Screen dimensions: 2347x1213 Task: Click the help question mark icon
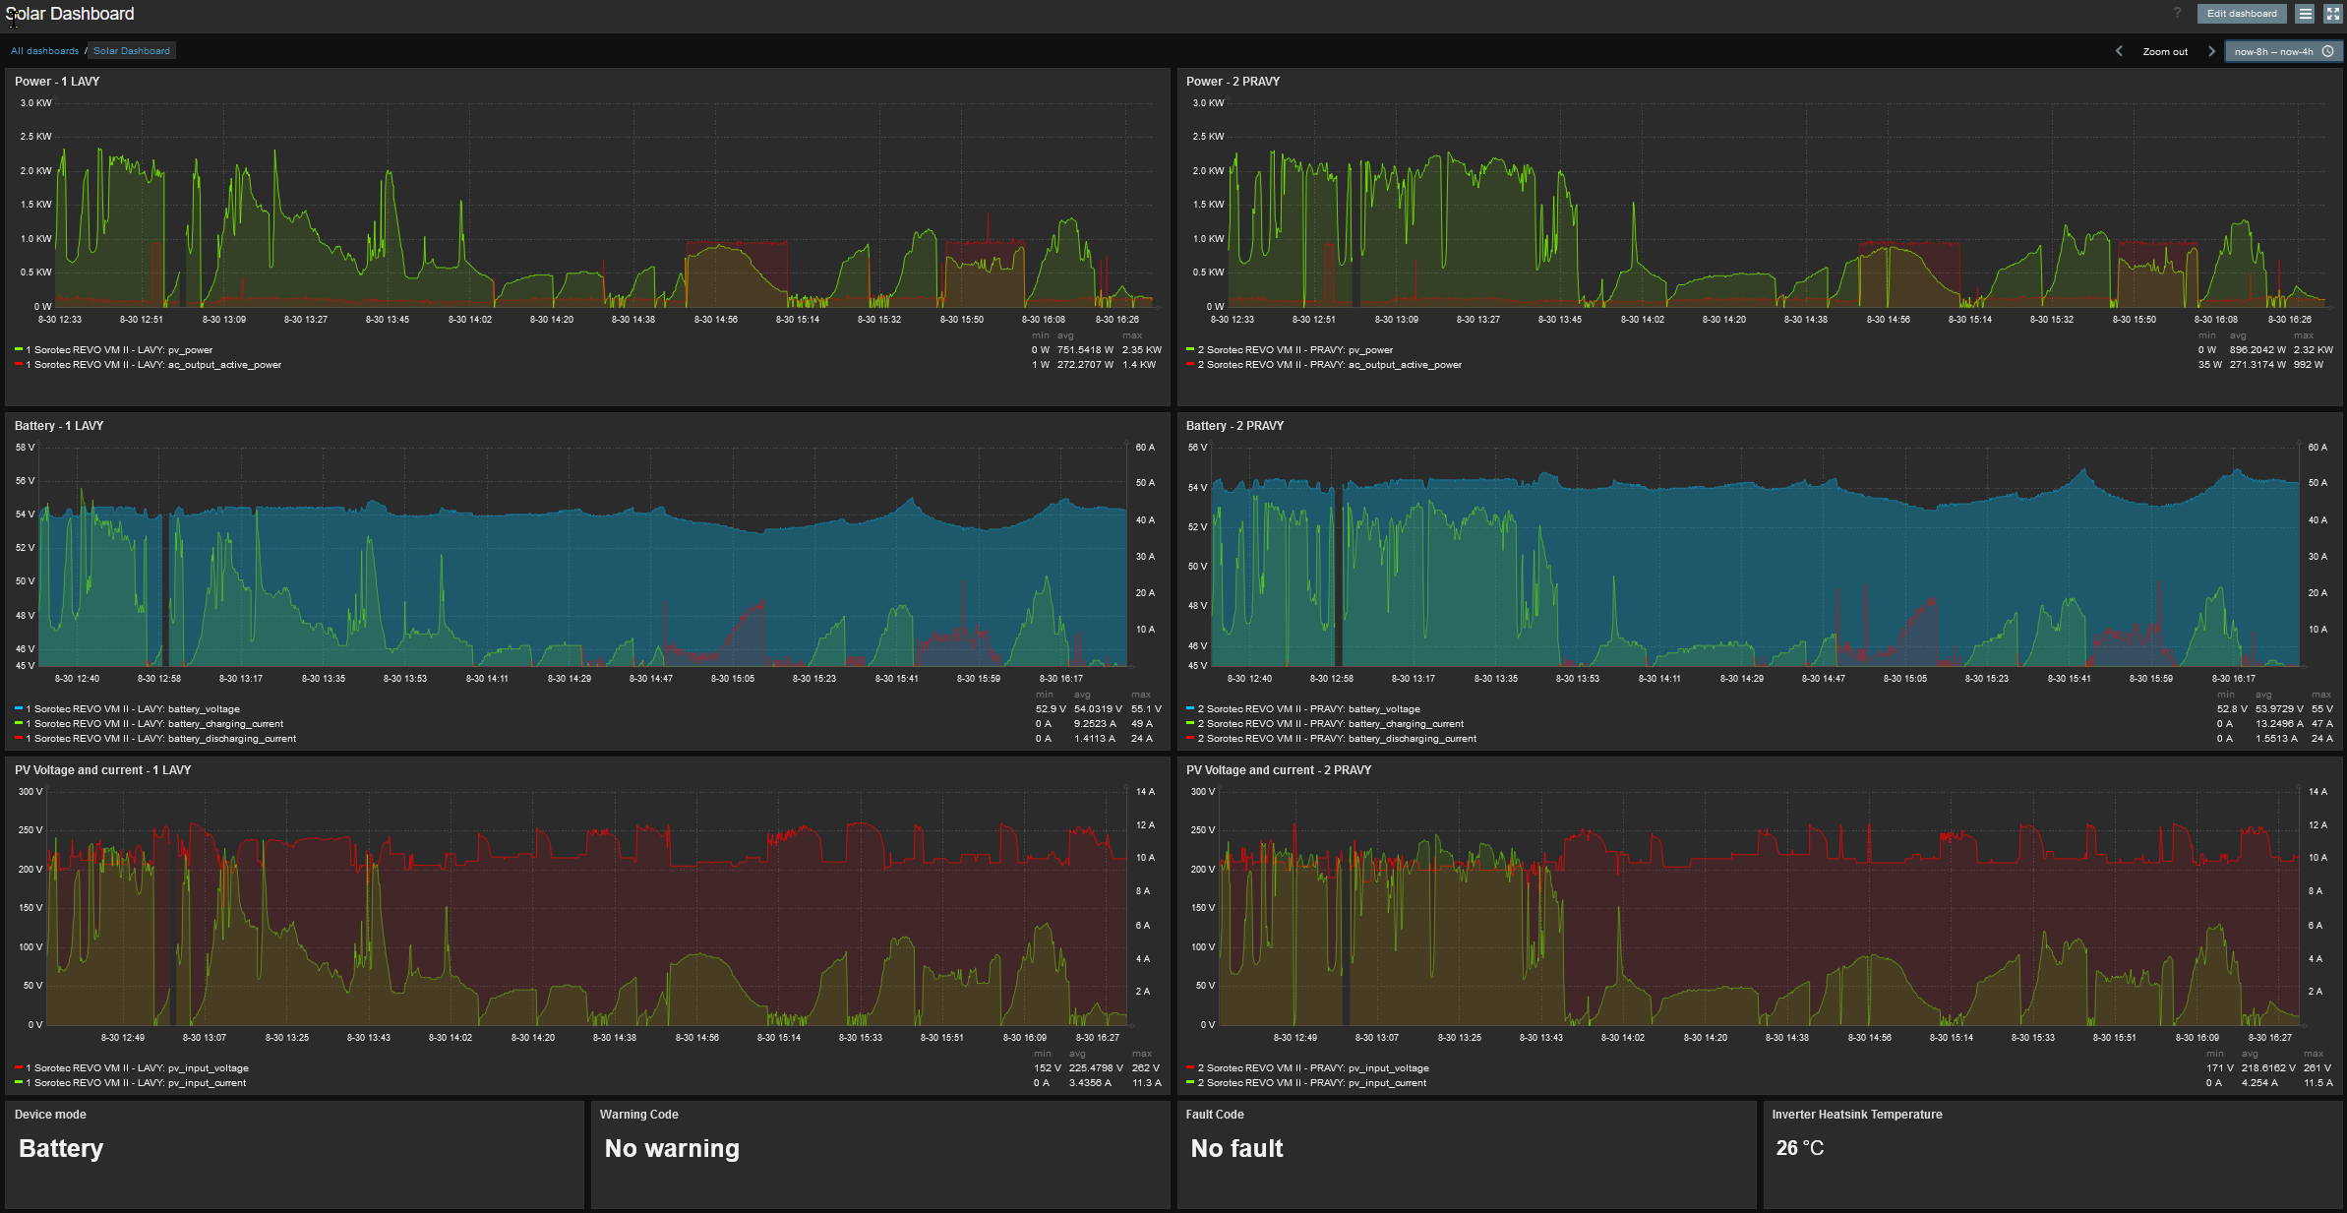2177,13
